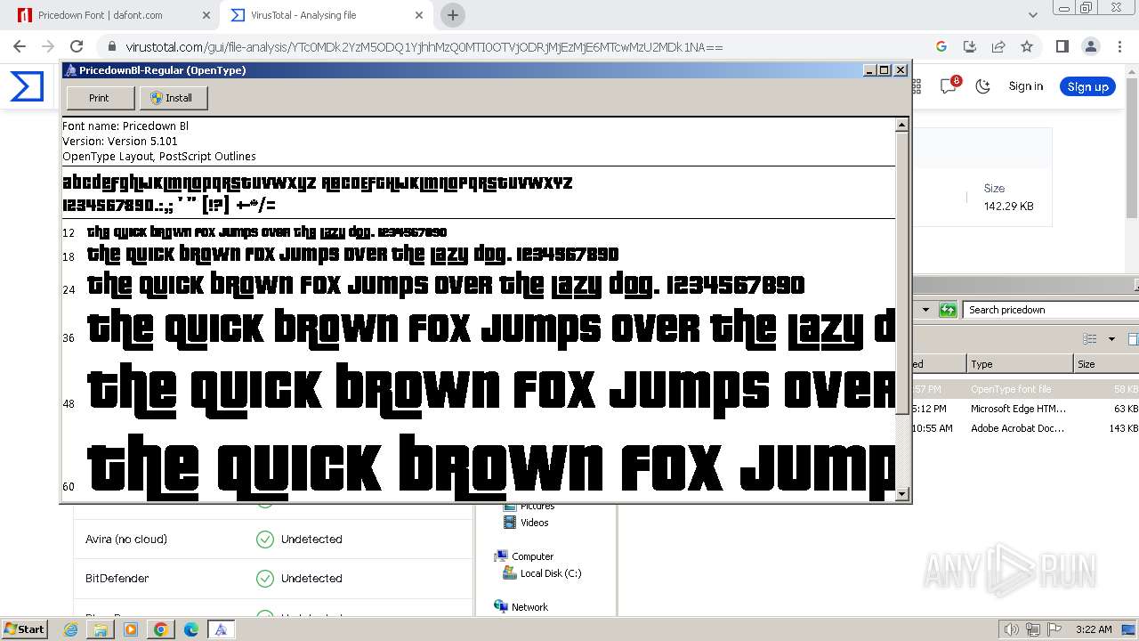Click the Print button in font viewer
The width and height of the screenshot is (1139, 641).
100,98
